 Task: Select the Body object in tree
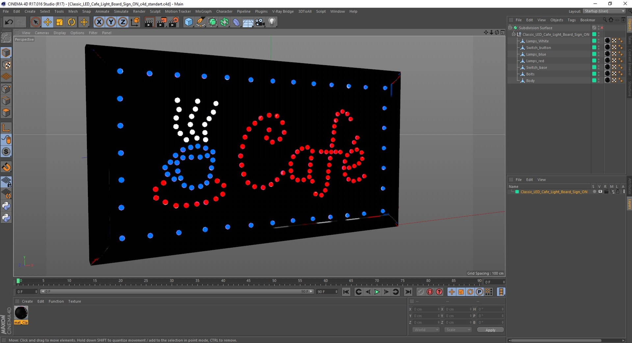[530, 80]
